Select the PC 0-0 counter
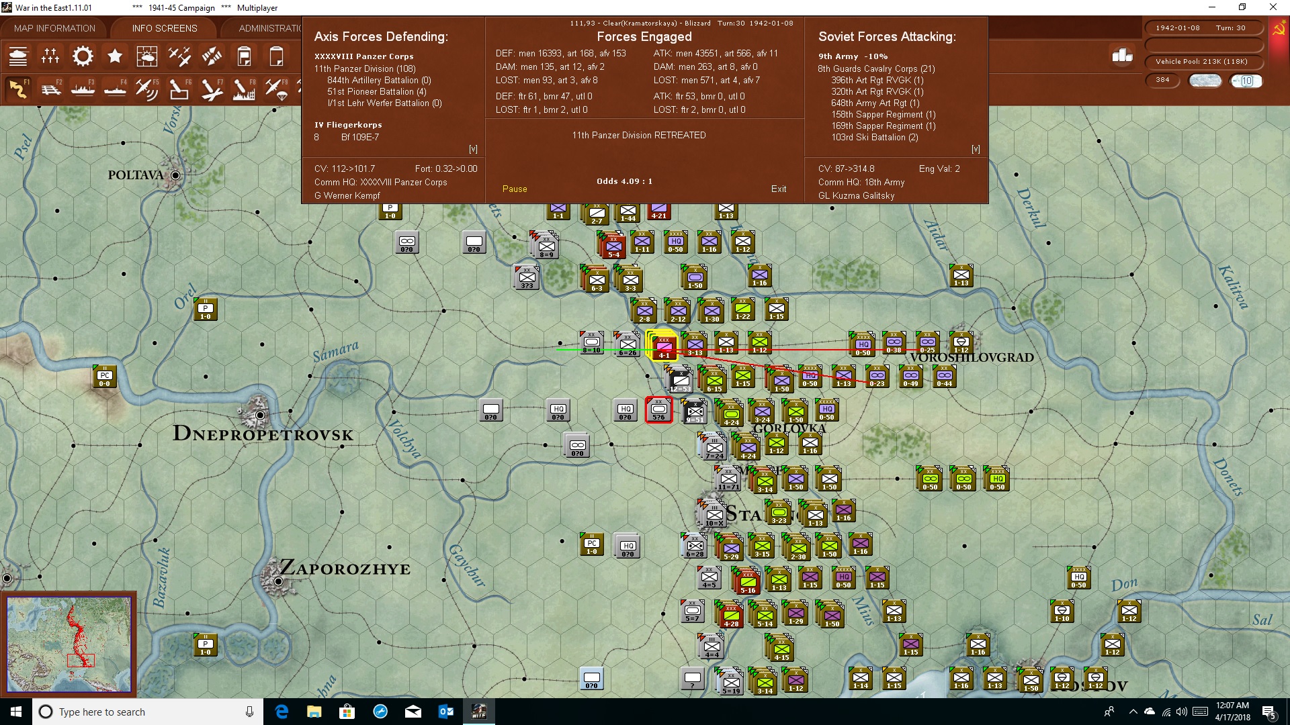1290x725 pixels. [105, 376]
